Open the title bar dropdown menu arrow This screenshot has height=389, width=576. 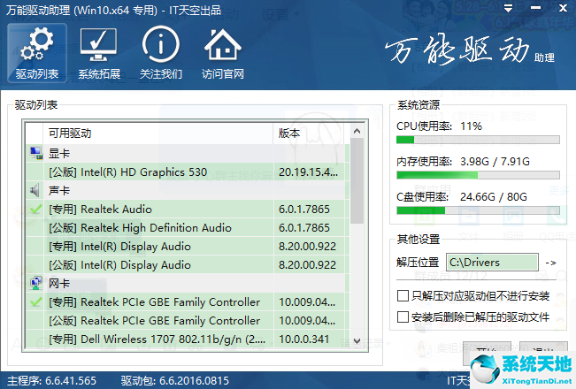pos(509,8)
